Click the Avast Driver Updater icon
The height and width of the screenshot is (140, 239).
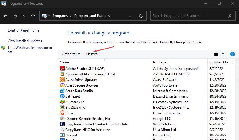pyautogui.click(x=62, y=79)
